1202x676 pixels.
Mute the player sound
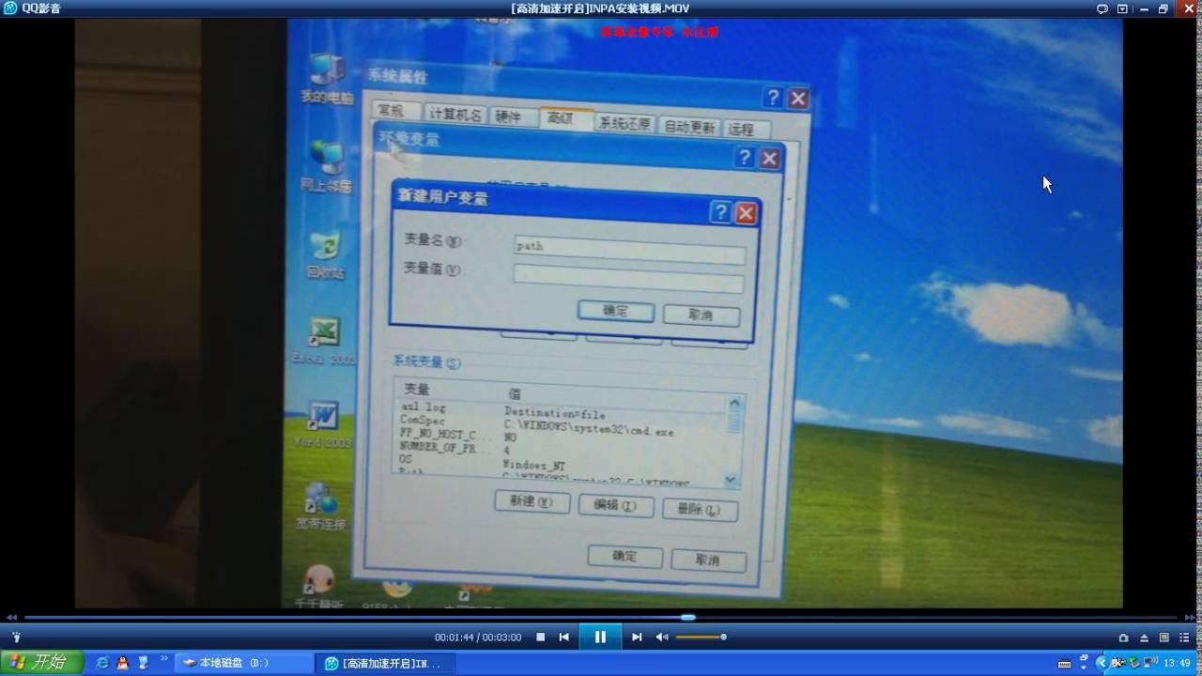click(x=662, y=637)
